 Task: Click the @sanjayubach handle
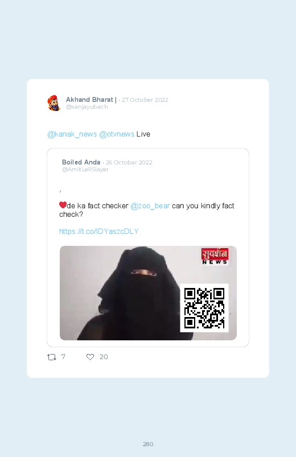[x=87, y=107]
